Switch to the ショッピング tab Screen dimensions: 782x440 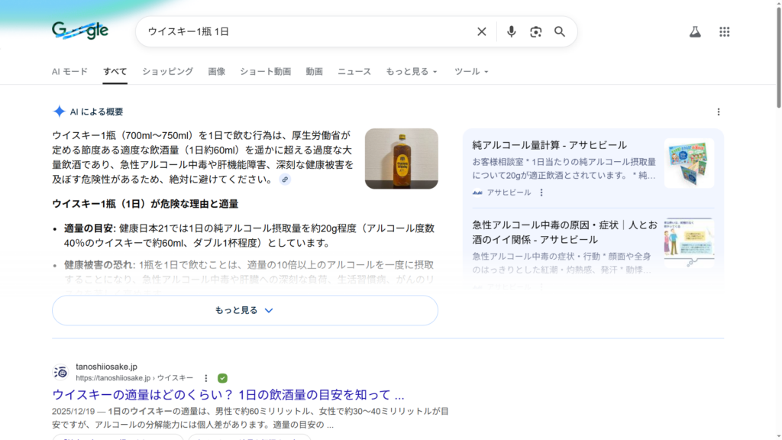tap(167, 71)
